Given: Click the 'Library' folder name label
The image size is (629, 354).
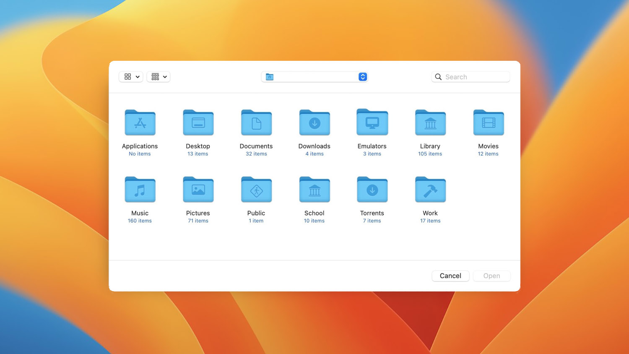Looking at the screenshot, I should click(430, 146).
